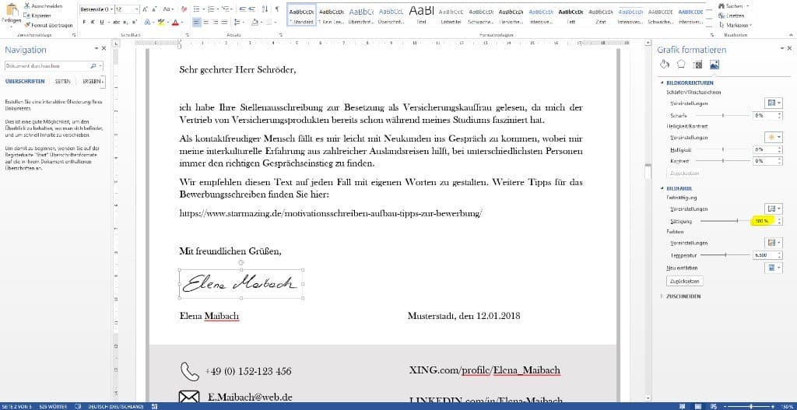Collapse the BILDKORREKTUREN section
797x410 pixels.
[662, 82]
